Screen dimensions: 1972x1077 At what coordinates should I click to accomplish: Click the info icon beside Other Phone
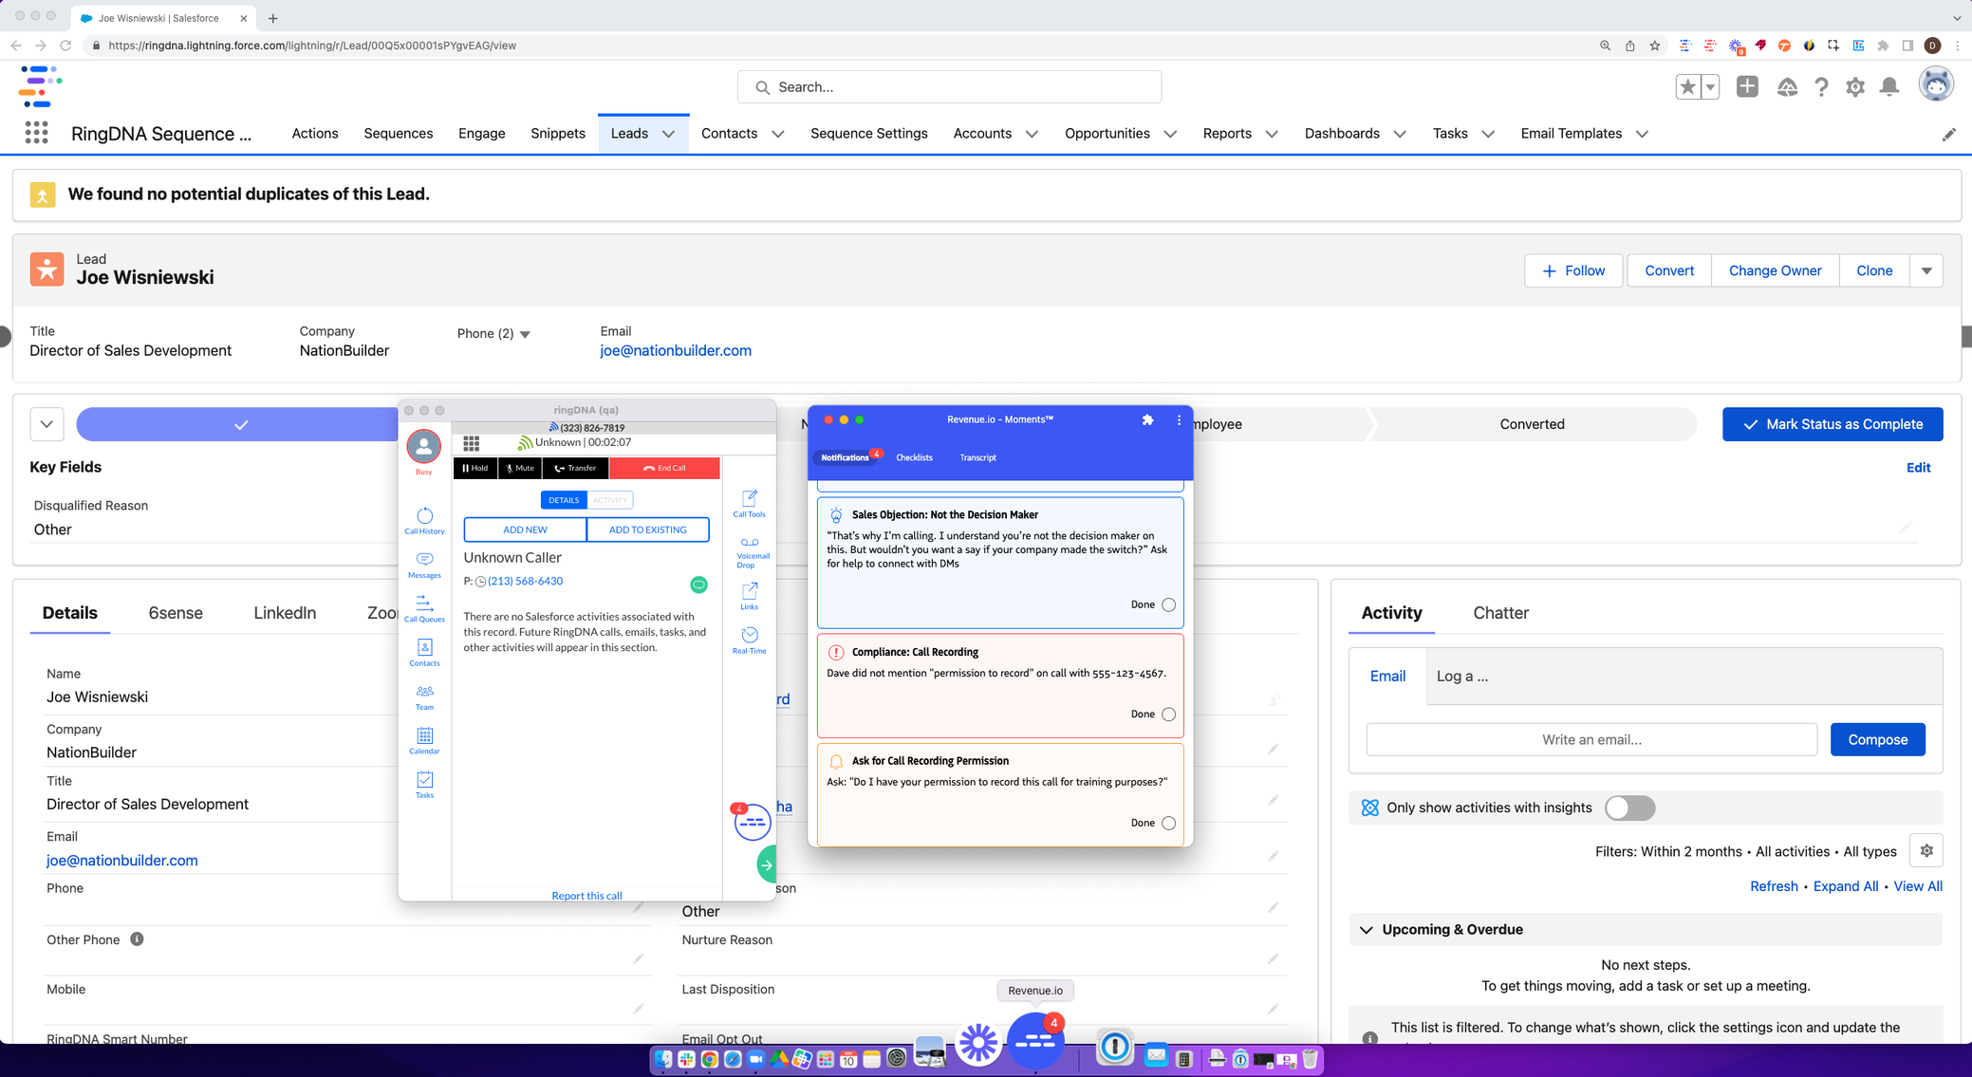coord(137,939)
